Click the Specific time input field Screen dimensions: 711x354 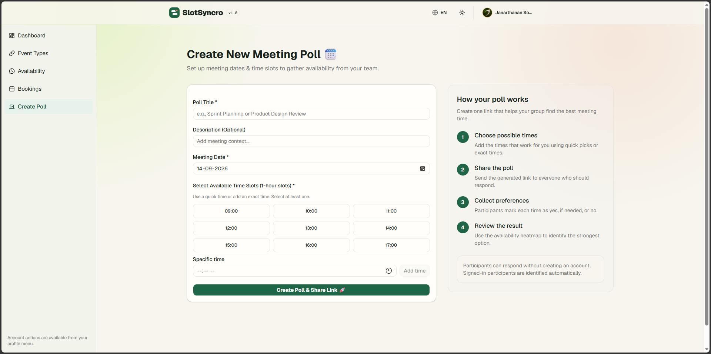[295, 271]
